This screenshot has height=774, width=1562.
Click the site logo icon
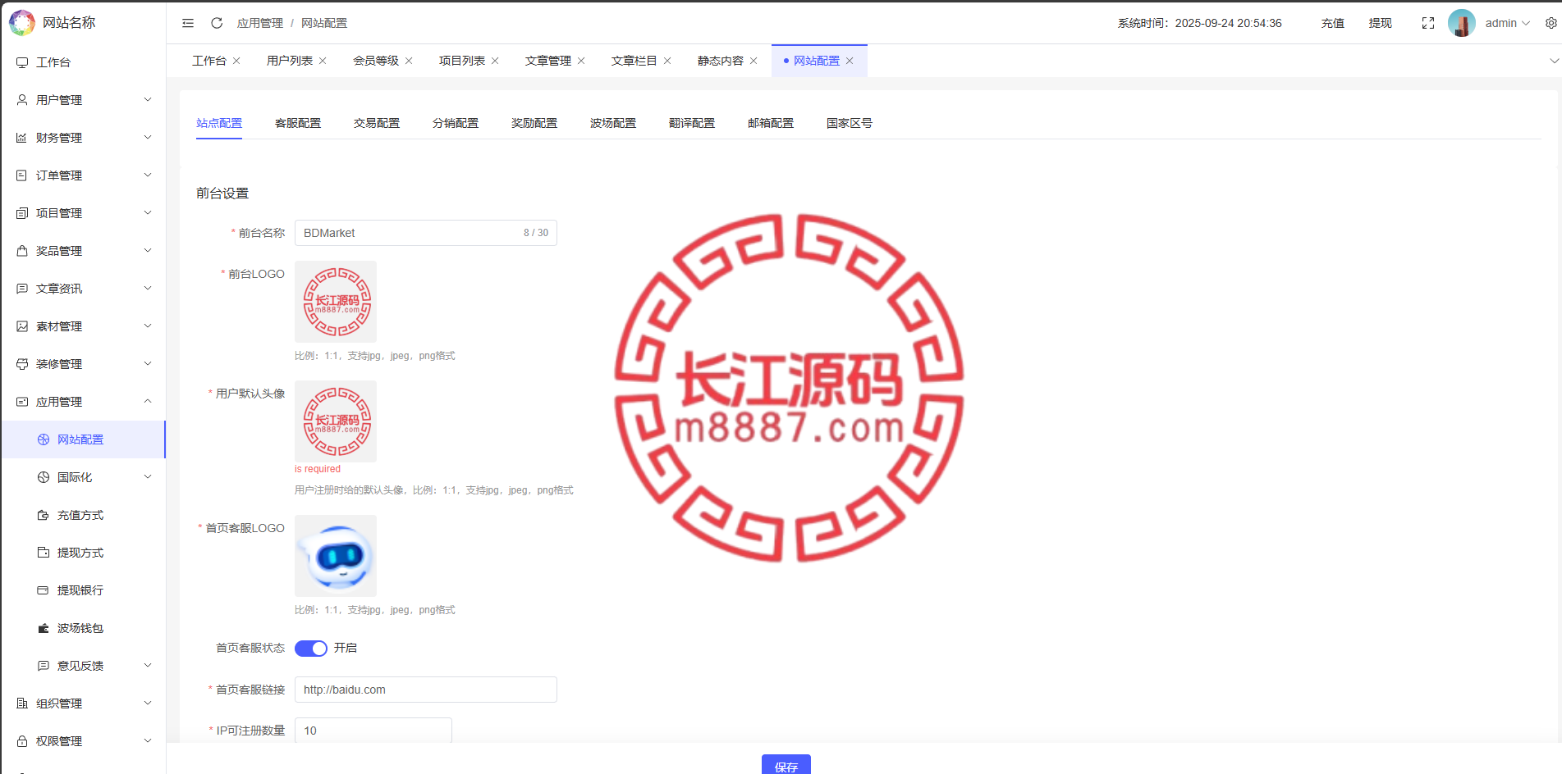pos(22,23)
